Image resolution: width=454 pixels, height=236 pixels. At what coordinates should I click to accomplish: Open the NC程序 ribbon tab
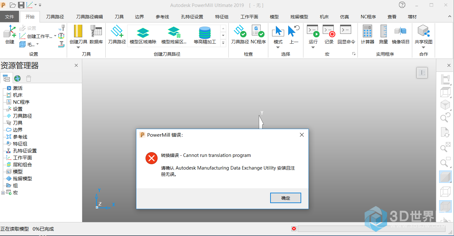[368, 17]
